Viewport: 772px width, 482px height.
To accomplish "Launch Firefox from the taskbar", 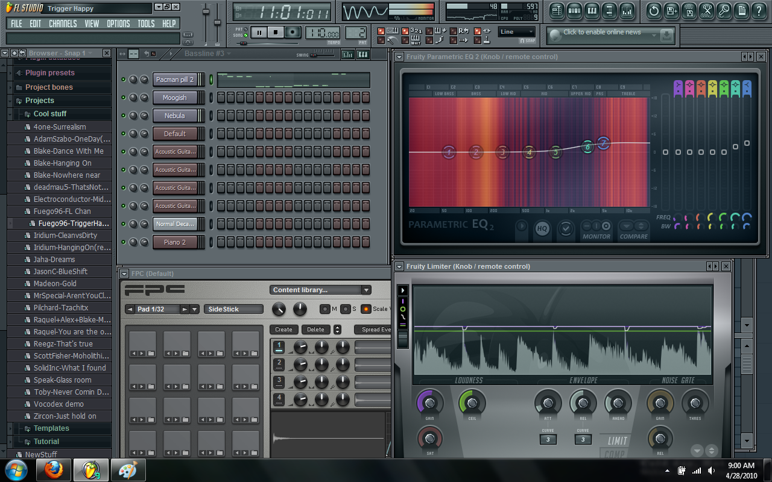I will [x=54, y=469].
